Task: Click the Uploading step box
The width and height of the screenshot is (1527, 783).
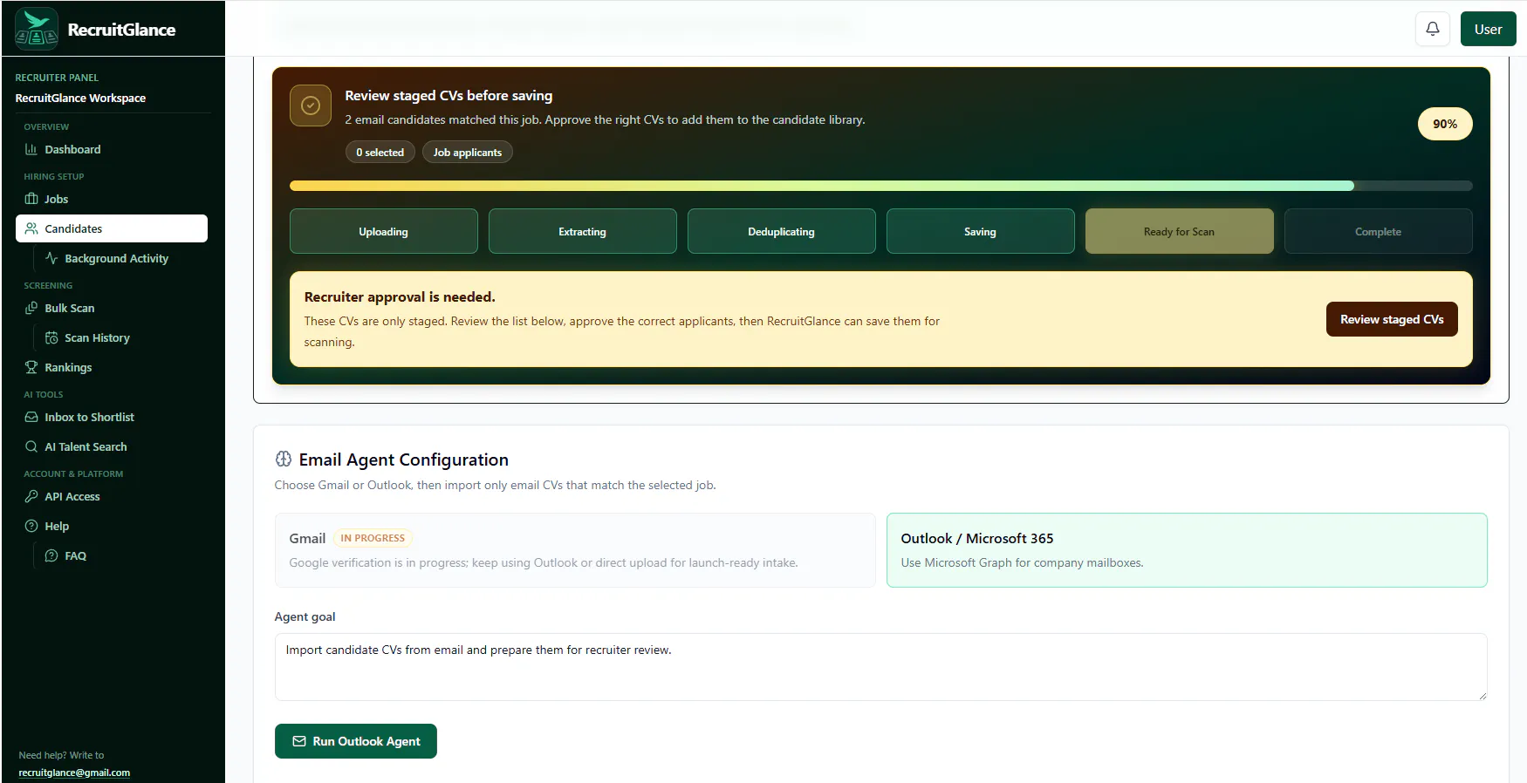Action: [x=384, y=231]
